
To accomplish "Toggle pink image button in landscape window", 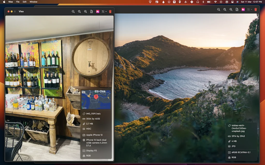I will pyautogui.click(x=243, y=10).
